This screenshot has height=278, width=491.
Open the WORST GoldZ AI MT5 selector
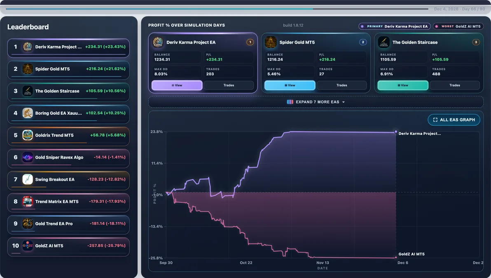458,26
